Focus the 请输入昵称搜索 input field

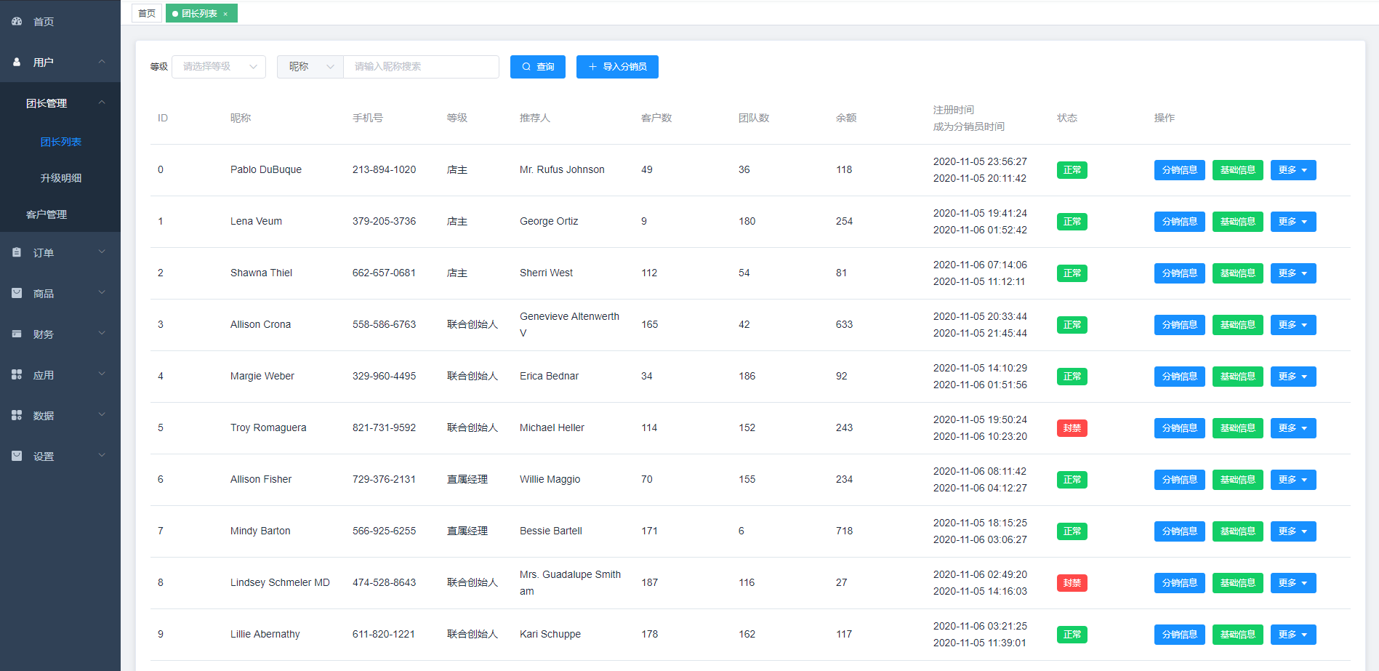[421, 67]
